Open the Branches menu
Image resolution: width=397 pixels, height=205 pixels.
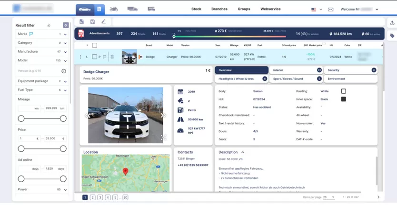pyautogui.click(x=219, y=9)
